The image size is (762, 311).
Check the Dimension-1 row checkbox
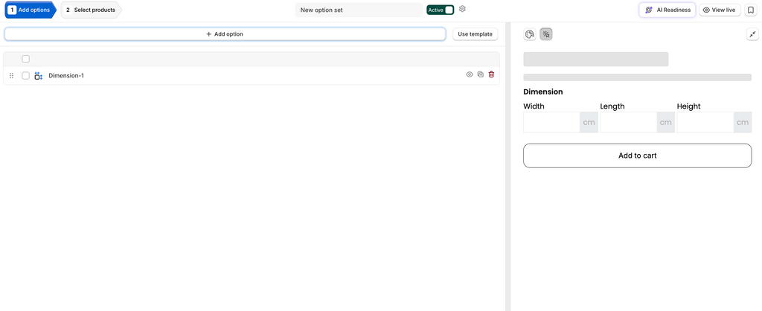pos(26,76)
